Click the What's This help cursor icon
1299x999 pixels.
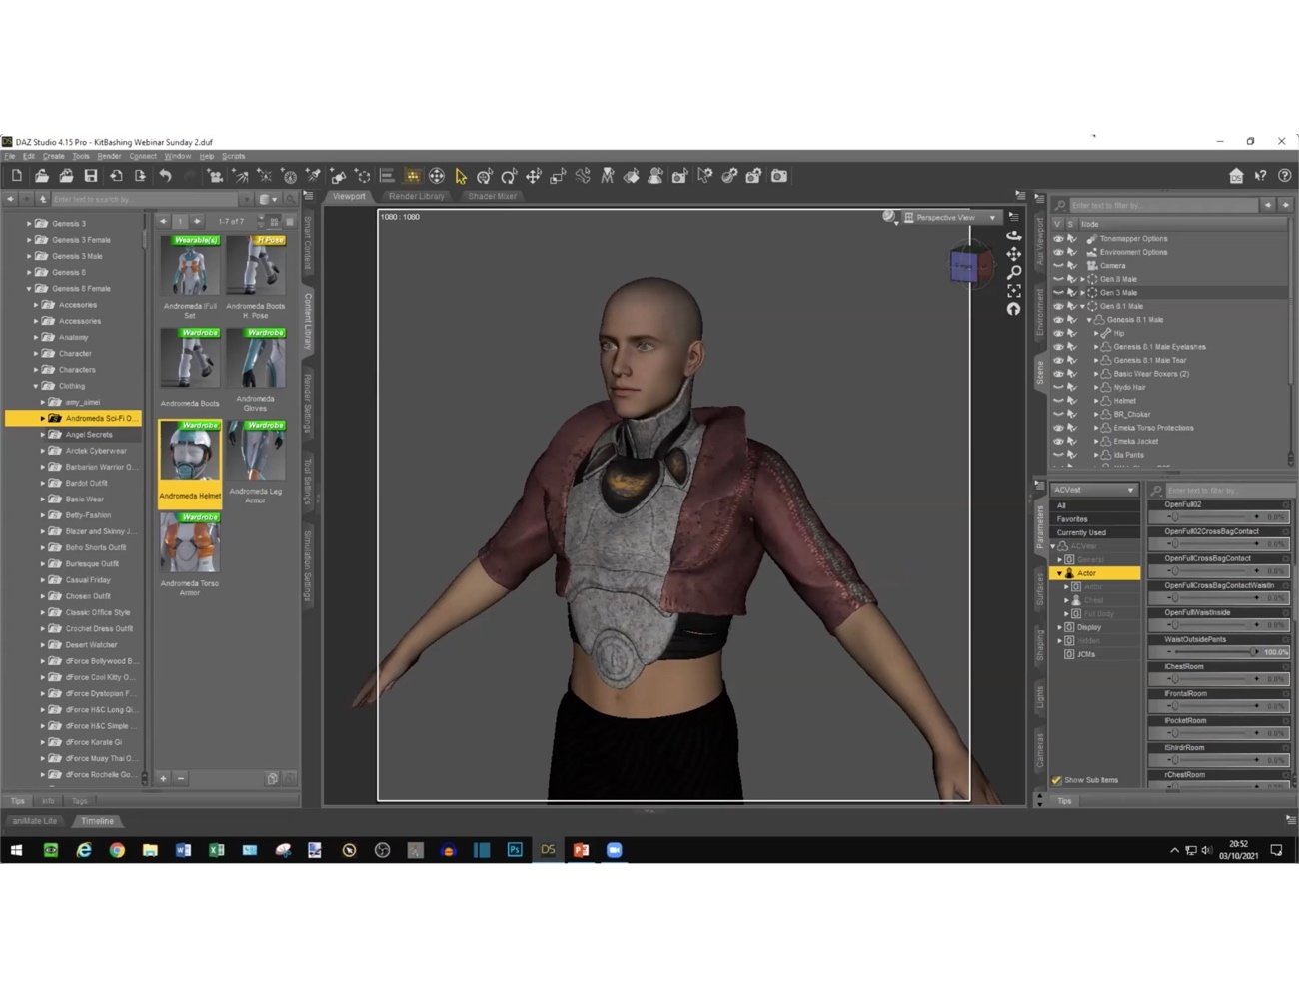point(1261,176)
